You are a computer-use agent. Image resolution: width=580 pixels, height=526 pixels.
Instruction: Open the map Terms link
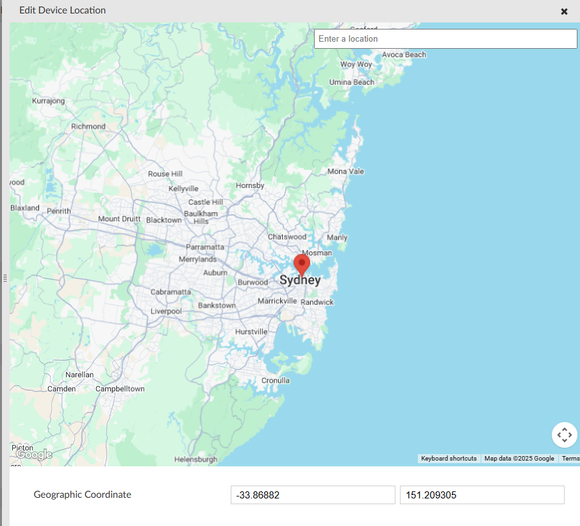pyautogui.click(x=570, y=458)
